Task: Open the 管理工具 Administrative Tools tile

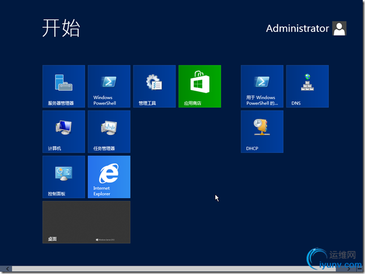Action: [x=154, y=86]
